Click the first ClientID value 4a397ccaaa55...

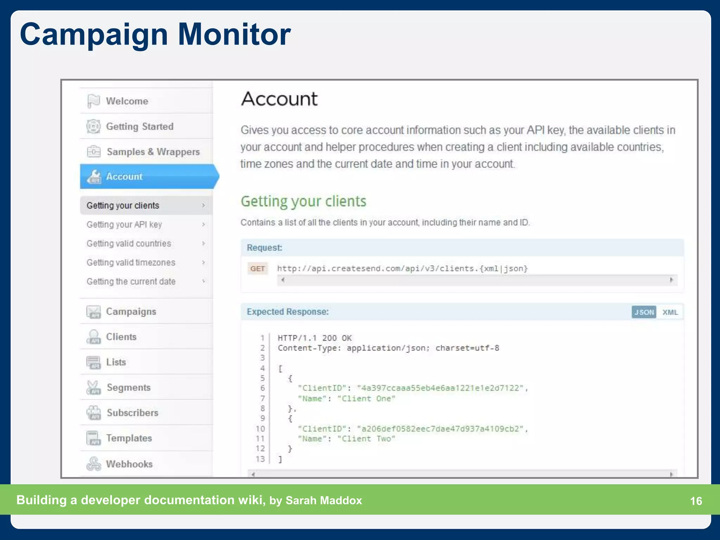(x=441, y=388)
